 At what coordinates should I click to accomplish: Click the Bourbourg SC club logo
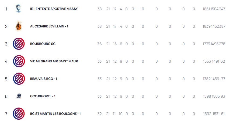(19, 44)
